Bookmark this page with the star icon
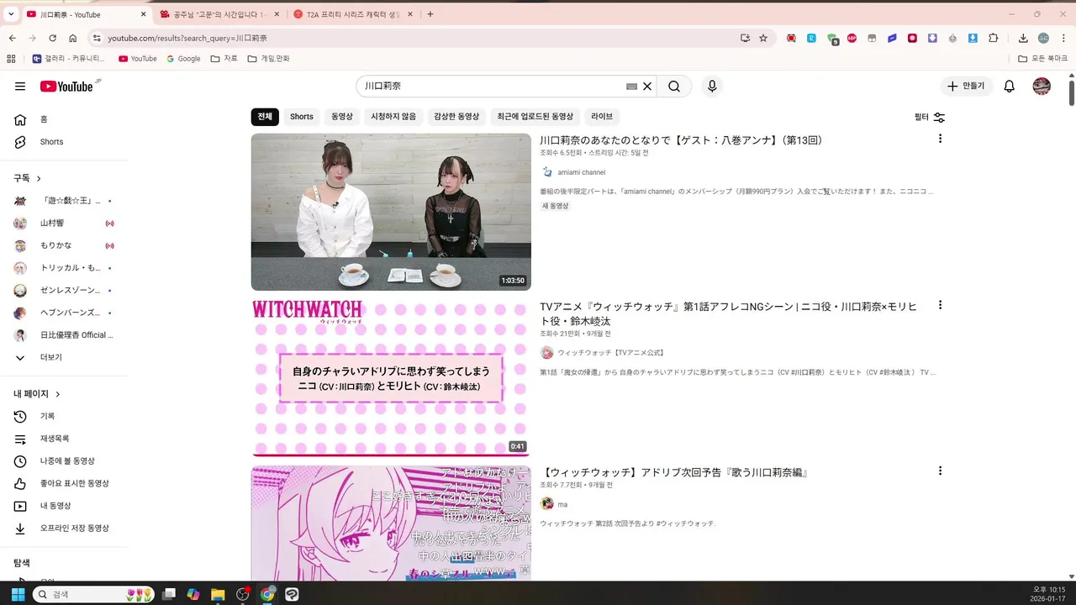The image size is (1076, 605). [763, 38]
